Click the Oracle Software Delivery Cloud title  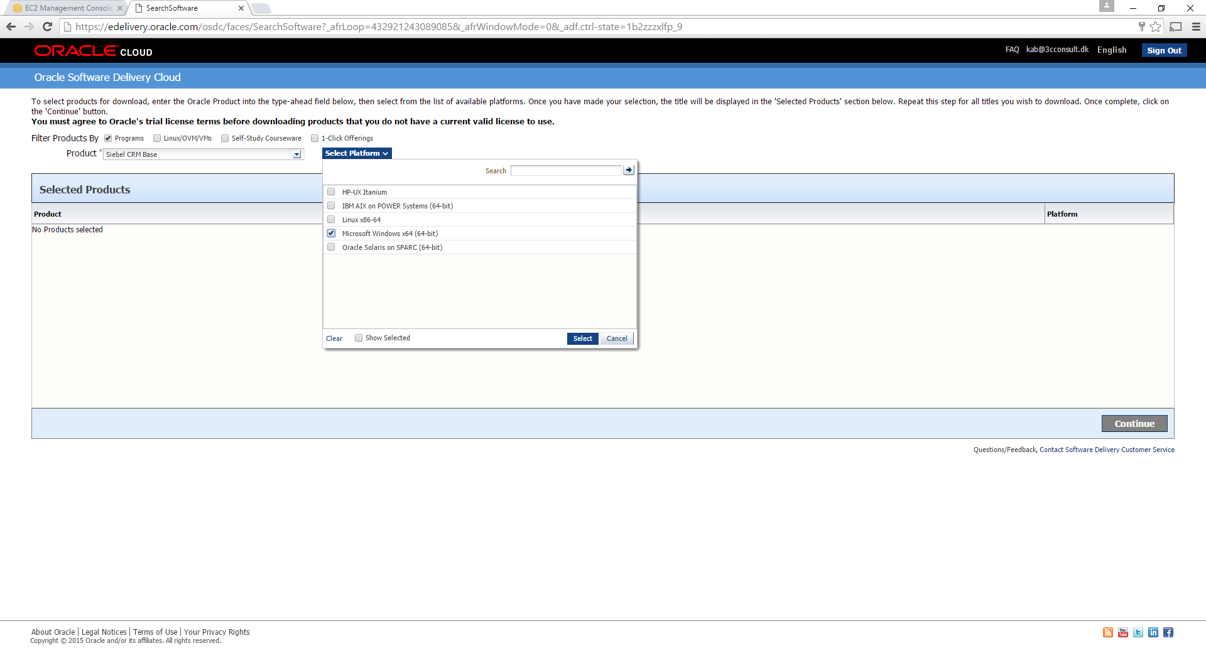pos(107,77)
